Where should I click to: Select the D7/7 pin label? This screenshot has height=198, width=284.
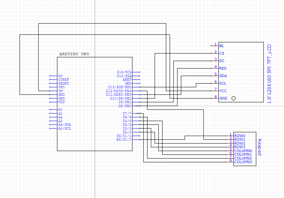click(x=127, y=113)
